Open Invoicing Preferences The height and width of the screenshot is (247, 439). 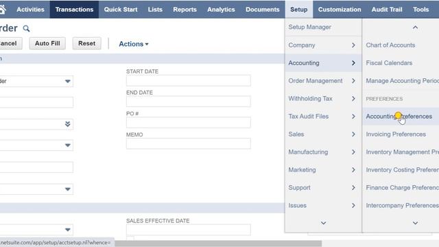(x=396, y=134)
